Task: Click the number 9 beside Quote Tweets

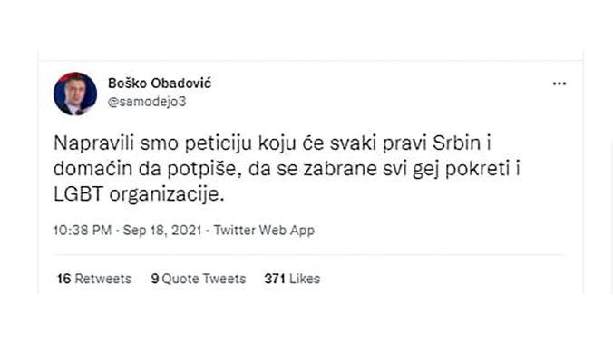Action: click(155, 279)
